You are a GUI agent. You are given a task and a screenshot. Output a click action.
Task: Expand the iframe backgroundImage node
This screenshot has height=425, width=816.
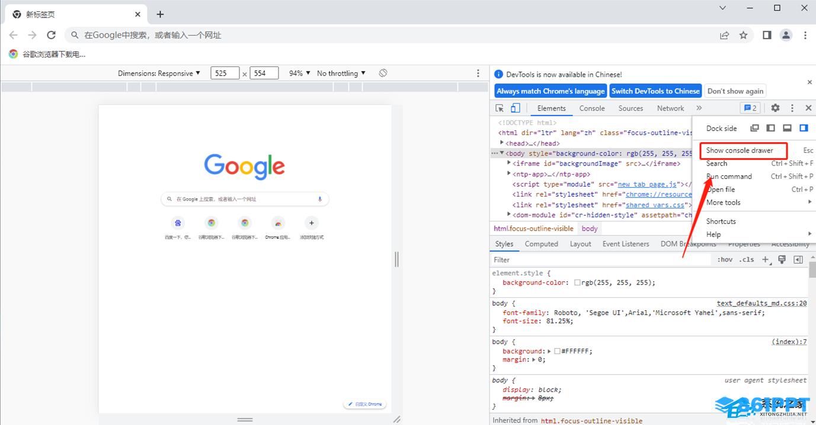509,163
